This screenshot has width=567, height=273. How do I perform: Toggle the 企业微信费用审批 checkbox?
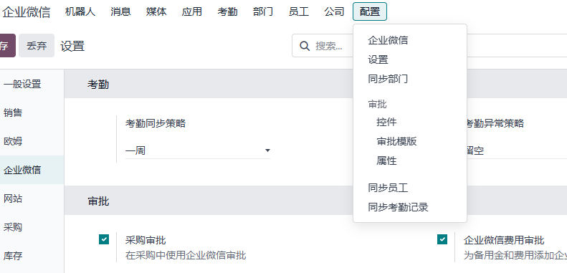[x=442, y=239]
